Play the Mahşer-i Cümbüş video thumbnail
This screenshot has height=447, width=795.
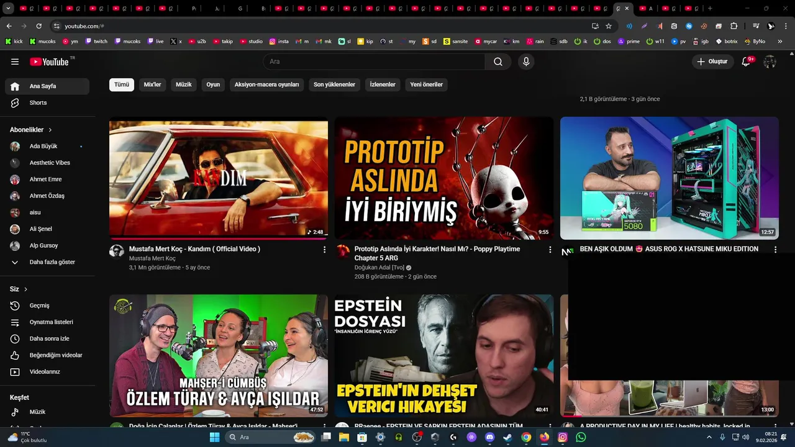(x=219, y=356)
